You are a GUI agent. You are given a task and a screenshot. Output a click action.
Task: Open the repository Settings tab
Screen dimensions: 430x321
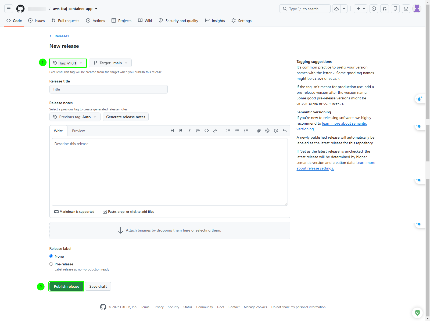[x=242, y=21]
